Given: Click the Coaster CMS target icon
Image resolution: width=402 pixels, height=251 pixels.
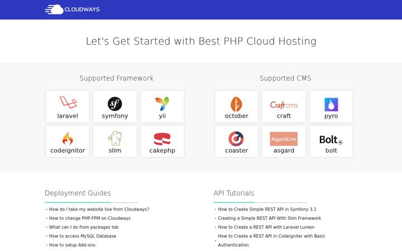Looking at the screenshot, I should 236,138.
